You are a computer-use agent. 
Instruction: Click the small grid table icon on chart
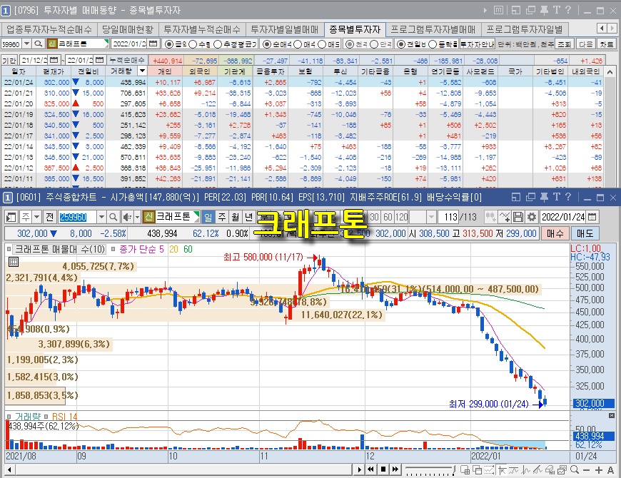click(13, 262)
